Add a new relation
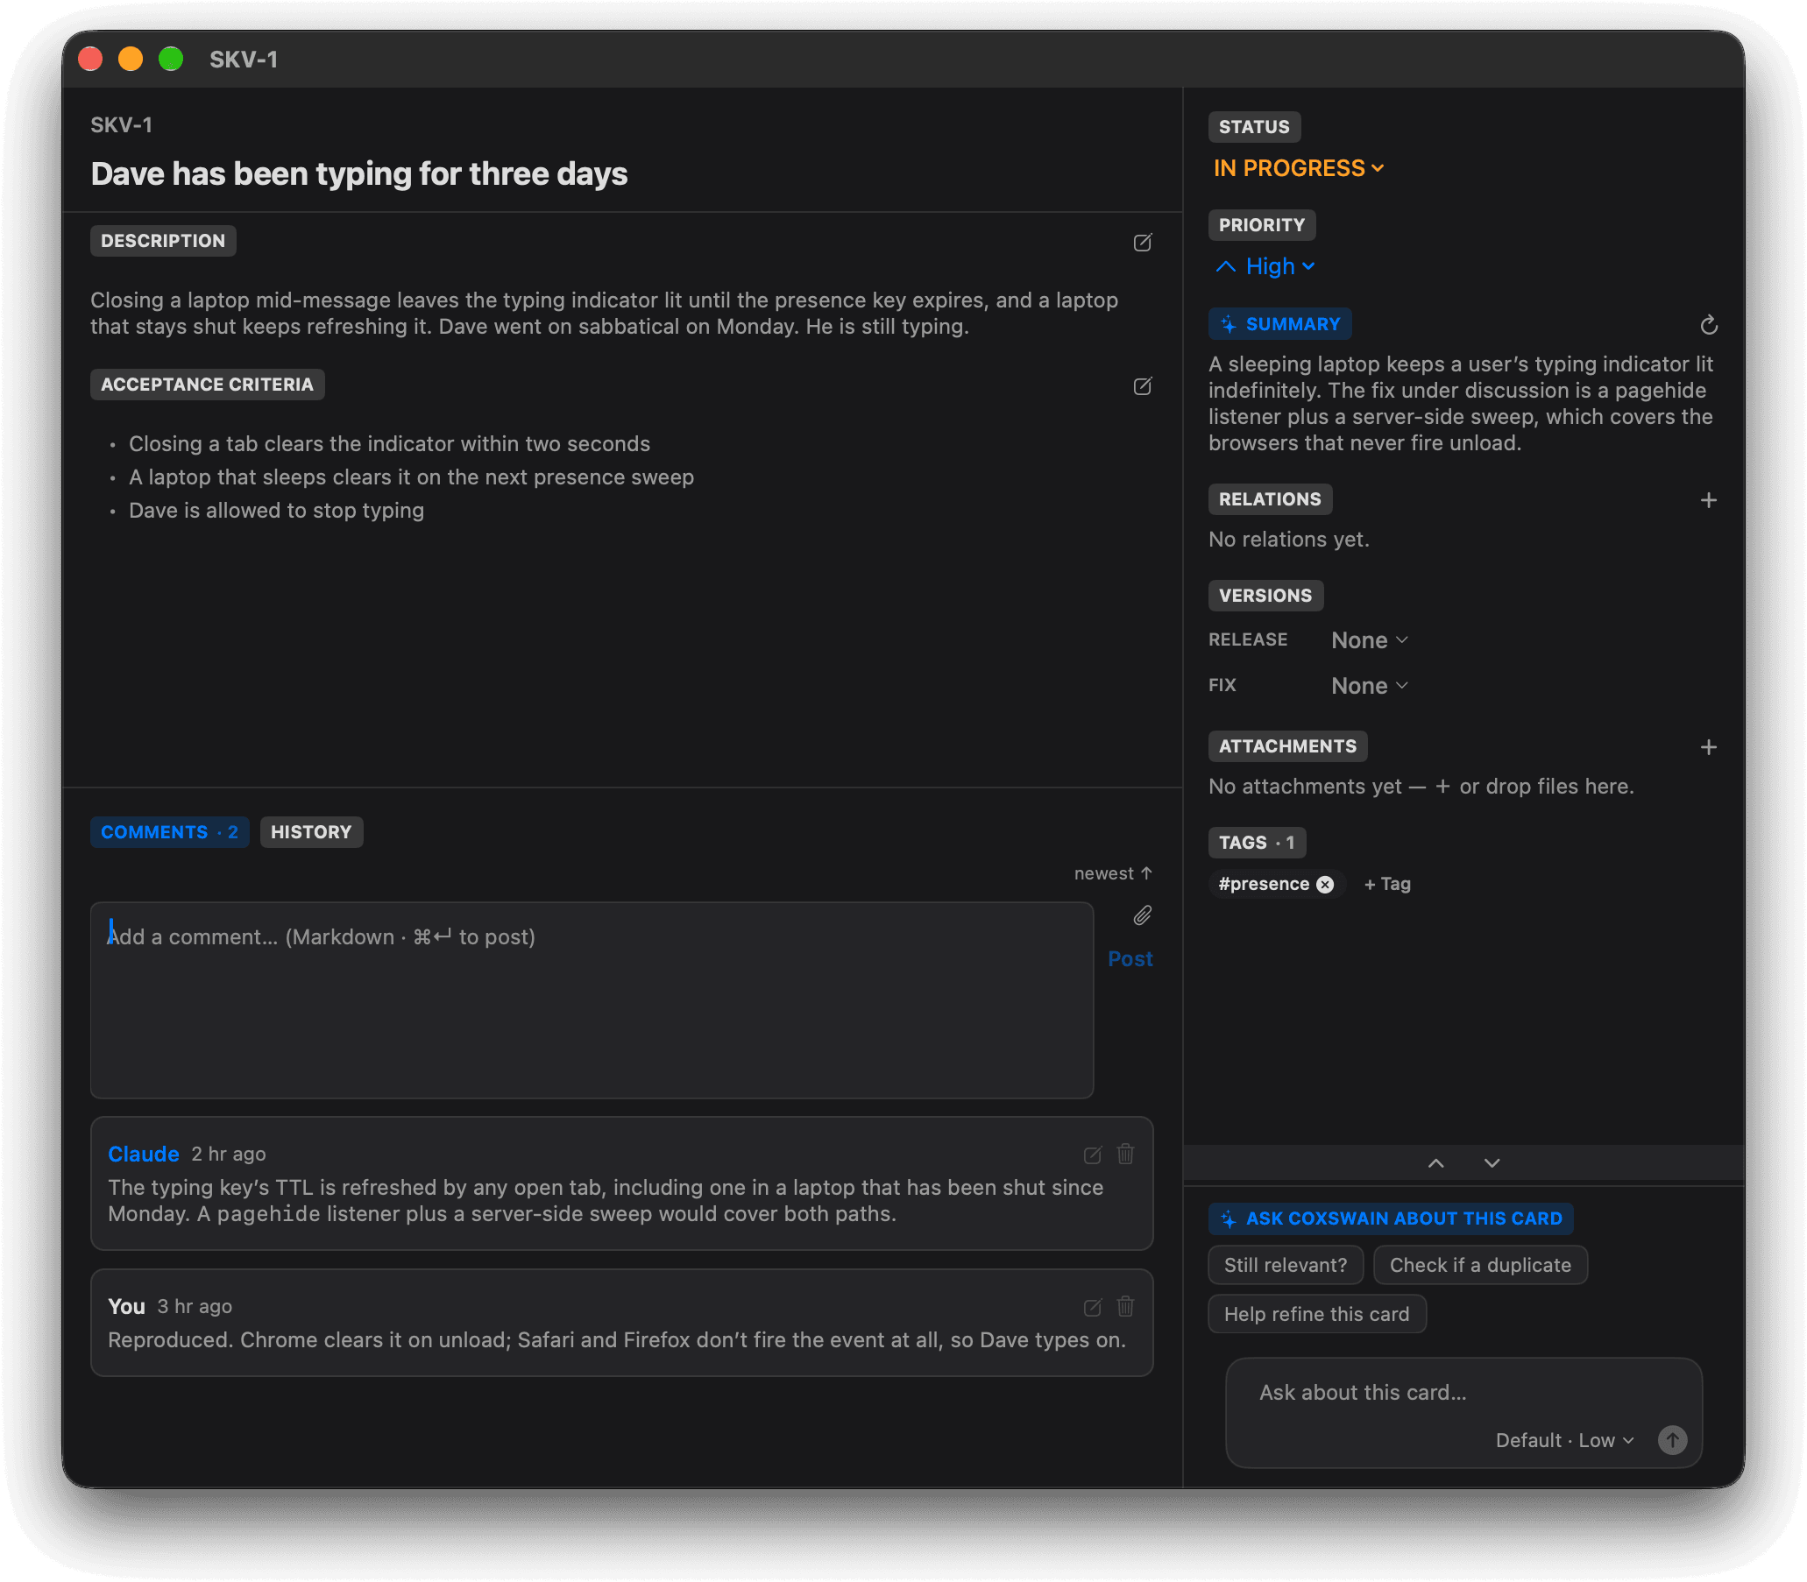Viewport: 1807px width, 1582px height. click(x=1708, y=499)
